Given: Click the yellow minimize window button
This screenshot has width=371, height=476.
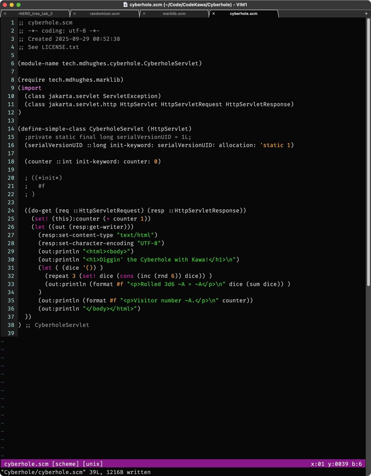Looking at the screenshot, I should pos(12,5).
